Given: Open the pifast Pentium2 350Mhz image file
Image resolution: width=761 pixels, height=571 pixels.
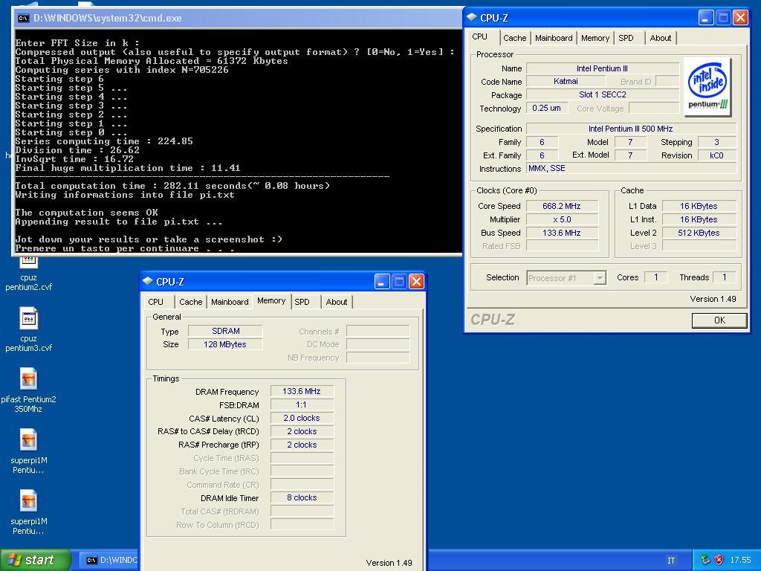Looking at the screenshot, I should click(28, 390).
